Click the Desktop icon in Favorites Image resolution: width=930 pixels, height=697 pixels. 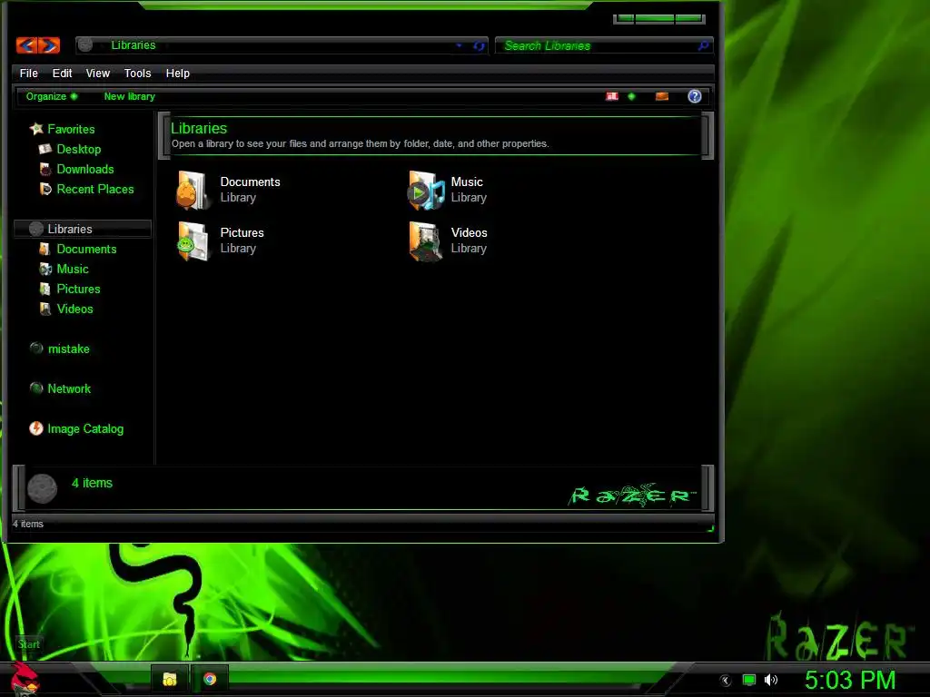coord(45,149)
